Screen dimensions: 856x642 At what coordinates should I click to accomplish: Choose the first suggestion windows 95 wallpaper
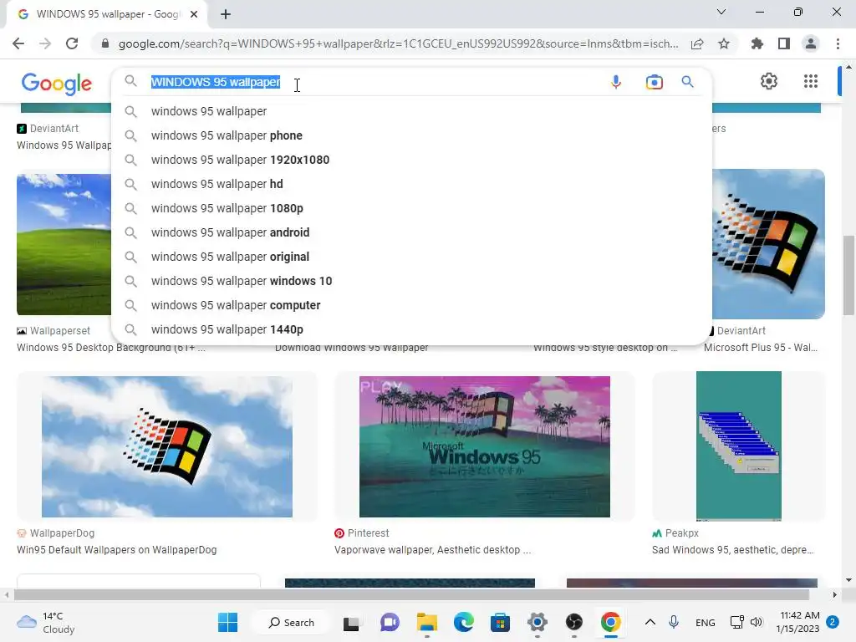[x=411, y=111]
